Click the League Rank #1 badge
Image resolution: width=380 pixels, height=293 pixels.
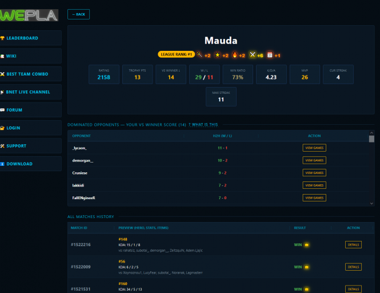click(176, 54)
